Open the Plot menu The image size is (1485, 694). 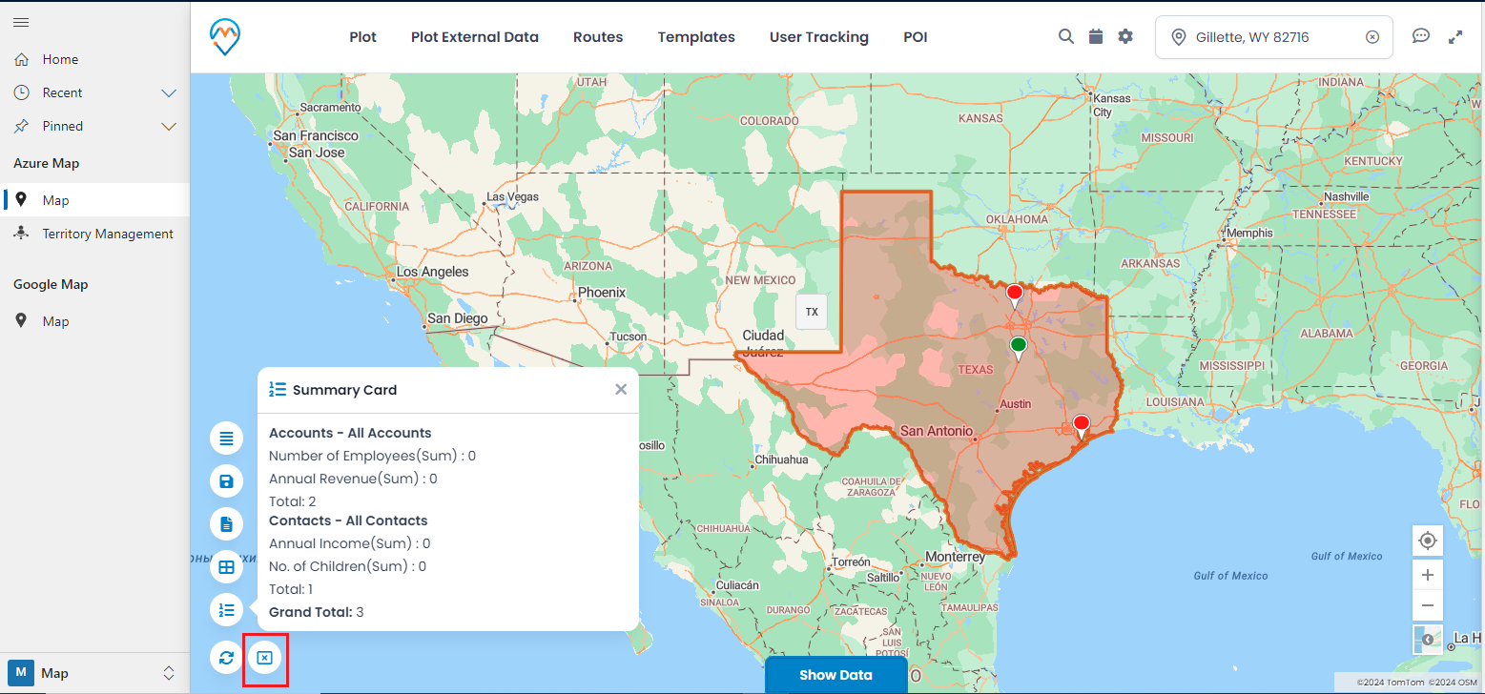pyautogui.click(x=362, y=37)
